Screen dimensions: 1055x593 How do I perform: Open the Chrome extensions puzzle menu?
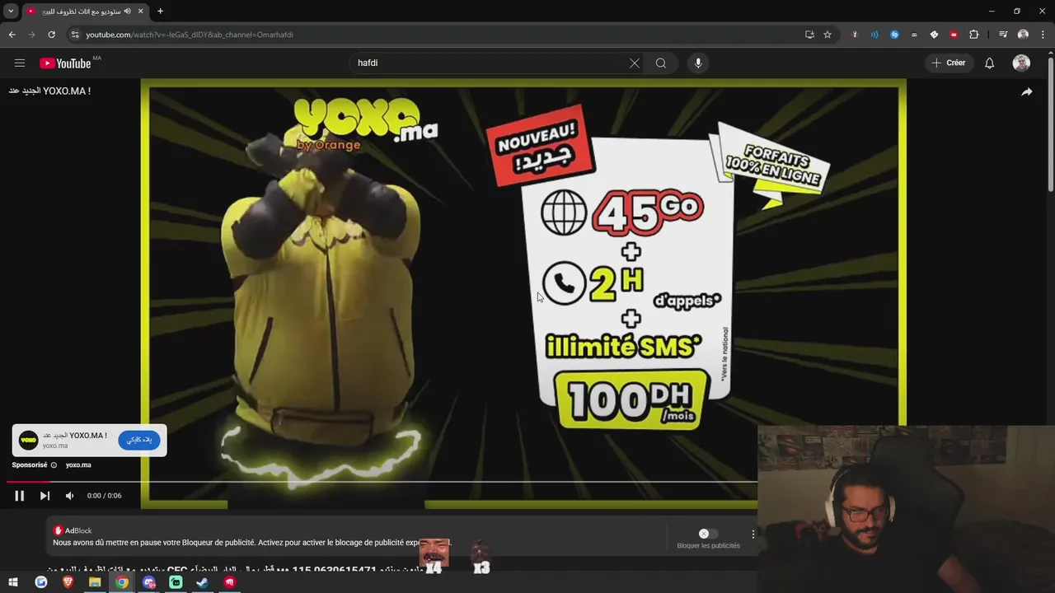pyautogui.click(x=974, y=35)
